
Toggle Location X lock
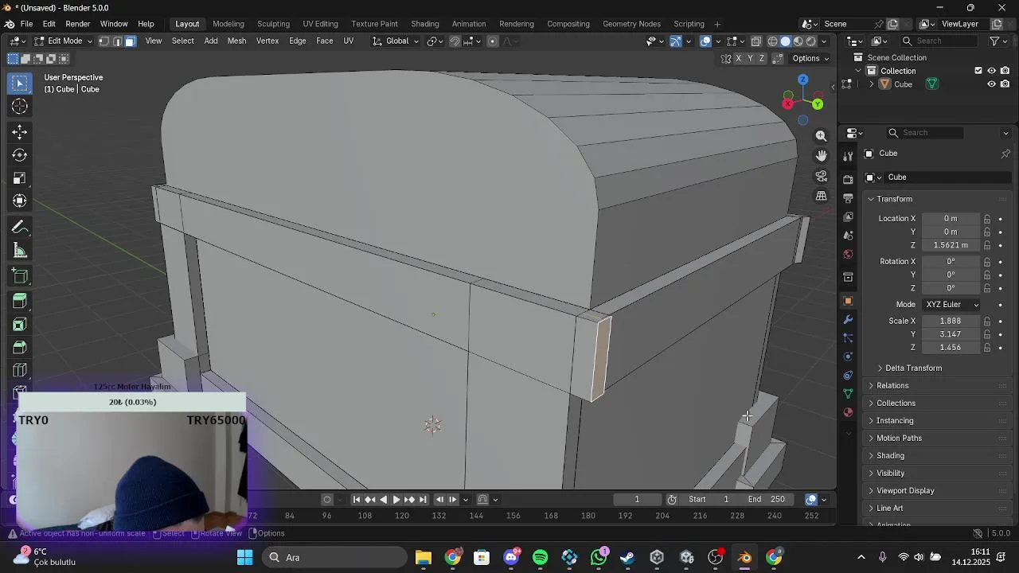(987, 219)
